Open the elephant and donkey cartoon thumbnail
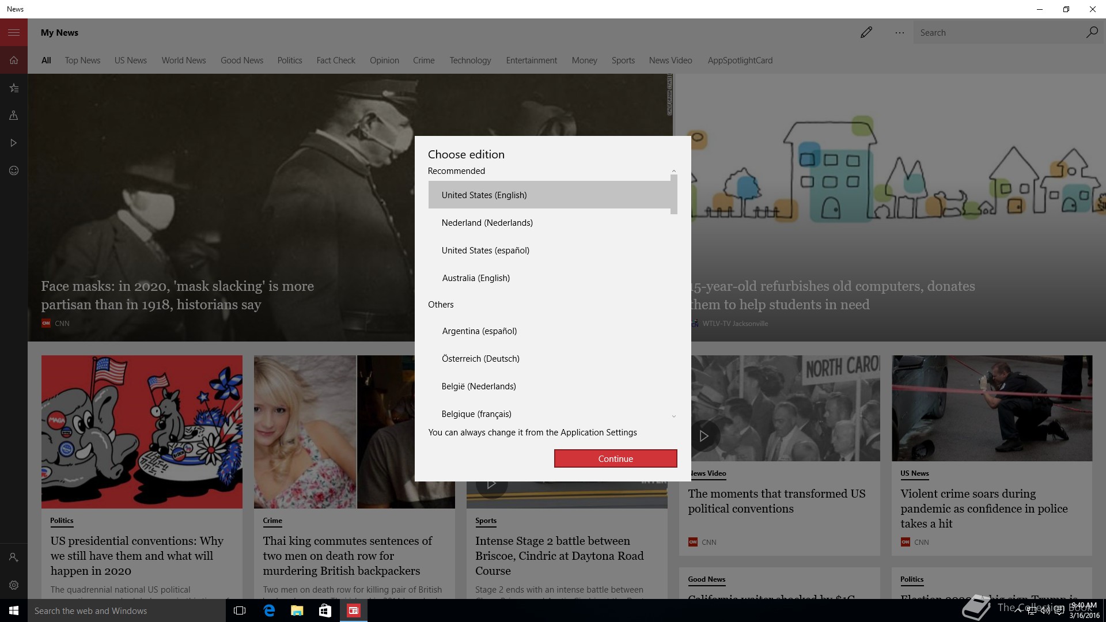This screenshot has width=1106, height=622. click(x=142, y=431)
